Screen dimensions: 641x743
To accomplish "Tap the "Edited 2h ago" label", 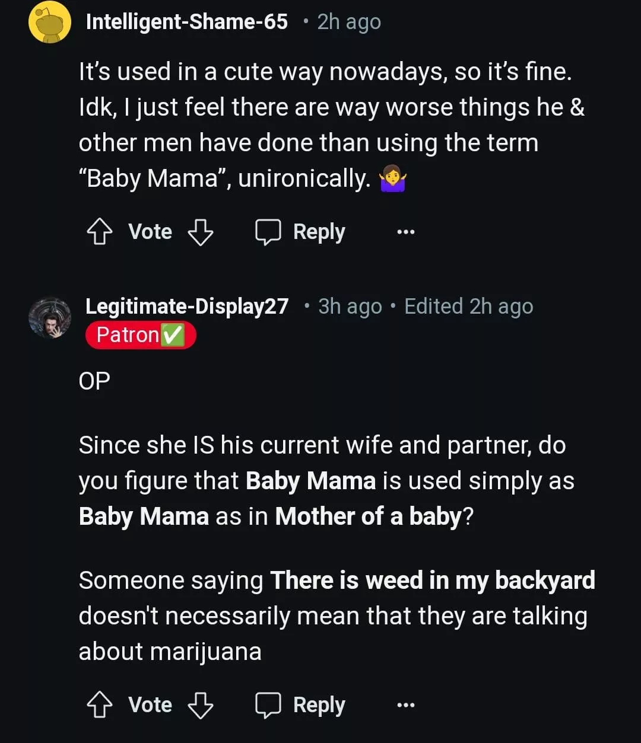I will 468,306.
